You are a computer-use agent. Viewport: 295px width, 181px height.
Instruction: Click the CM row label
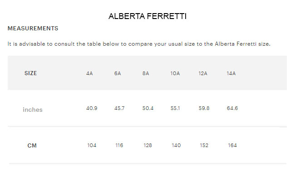click(32, 146)
